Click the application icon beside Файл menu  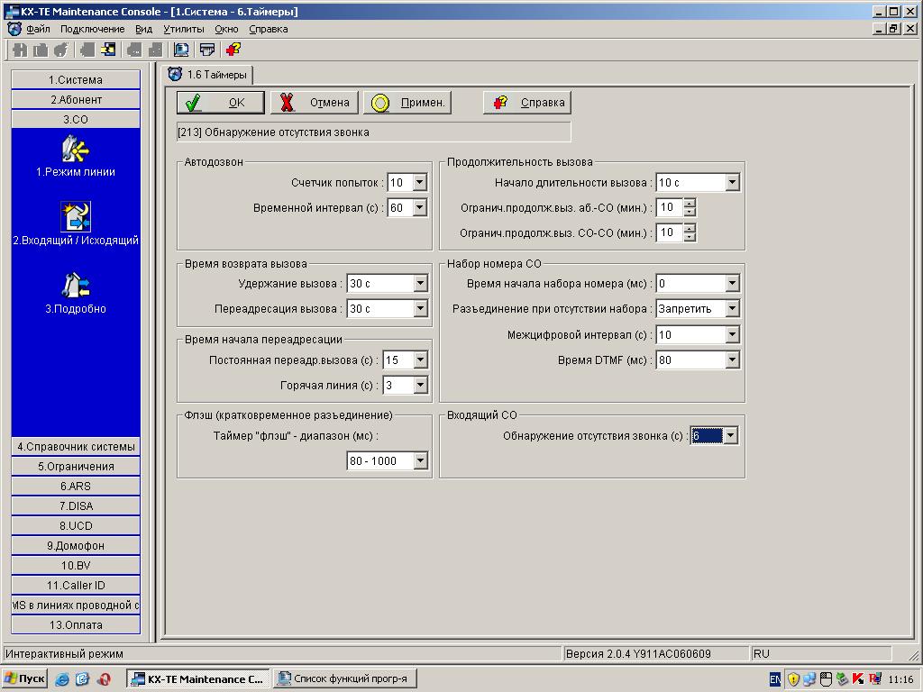[x=14, y=29]
